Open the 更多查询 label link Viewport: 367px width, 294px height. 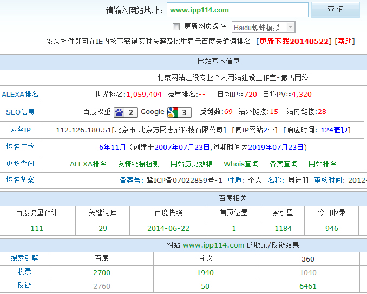point(20,163)
